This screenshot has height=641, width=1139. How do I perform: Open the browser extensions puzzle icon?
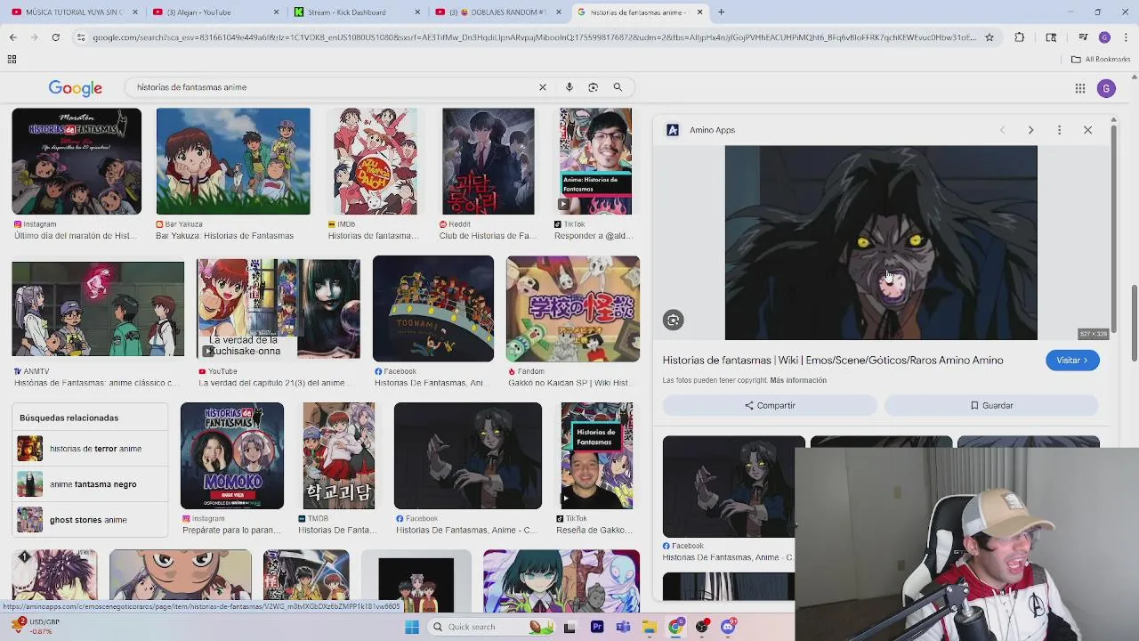tap(1020, 37)
